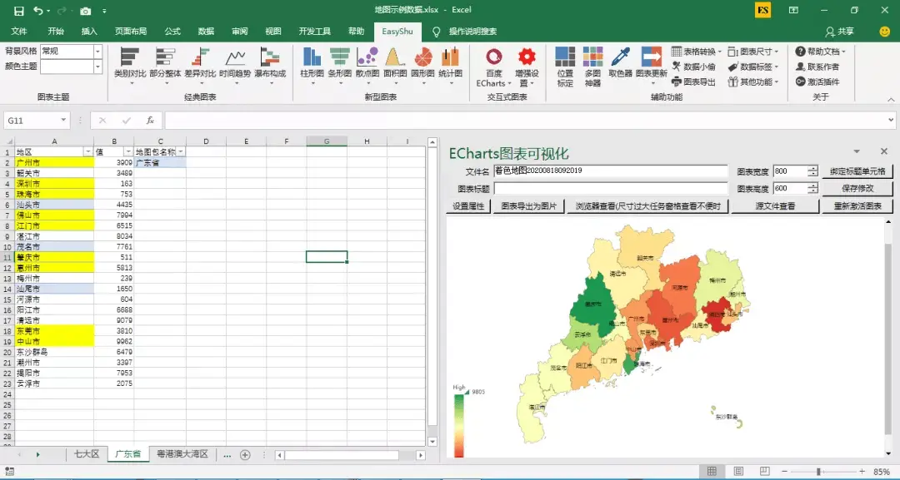Switch to the 粤港澳大湾区 sheet tab
The image size is (900, 480).
(x=182, y=454)
